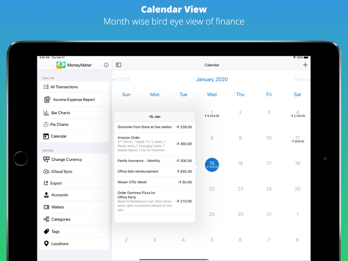Open Nissan 370z diesel transaction
This screenshot has height=261, width=348.
[x=155, y=182]
